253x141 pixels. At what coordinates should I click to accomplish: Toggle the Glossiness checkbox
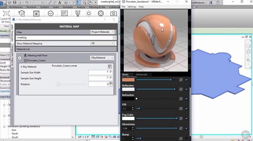[x=186, y=128]
